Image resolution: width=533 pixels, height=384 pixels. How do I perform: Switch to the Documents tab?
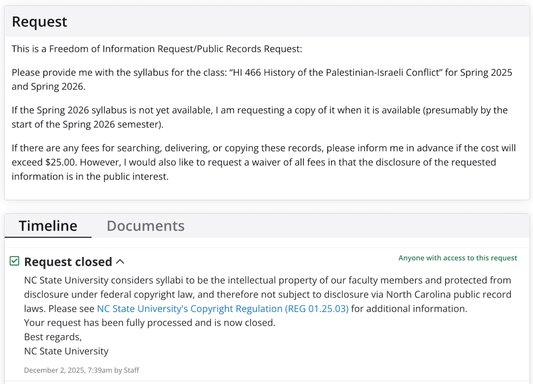[x=146, y=226]
